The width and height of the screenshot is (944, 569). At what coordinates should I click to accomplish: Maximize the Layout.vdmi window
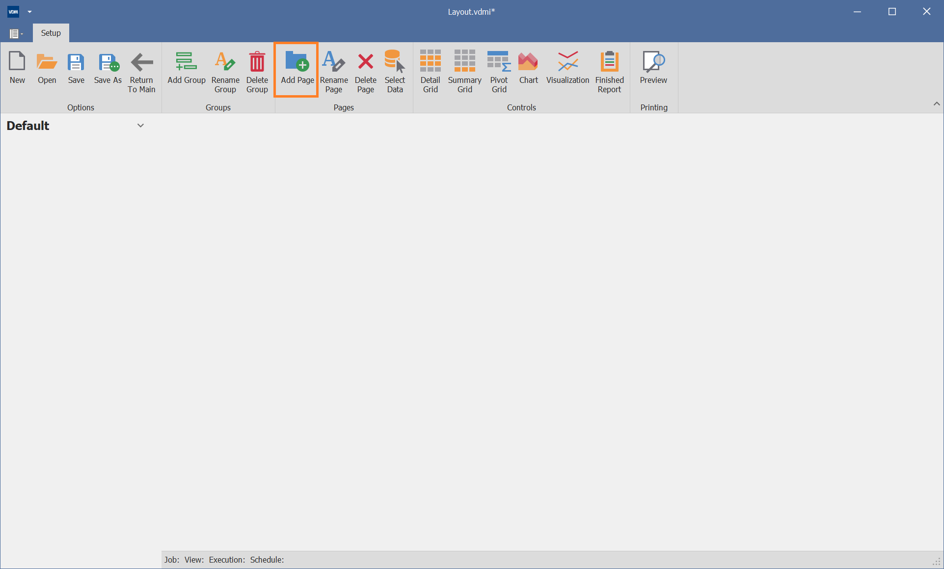892,12
